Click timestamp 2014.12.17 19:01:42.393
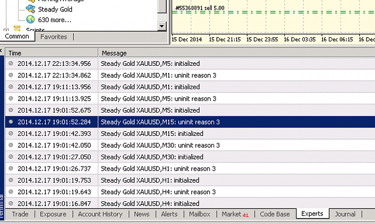Screen dimensions: 375x224 coord(54,134)
